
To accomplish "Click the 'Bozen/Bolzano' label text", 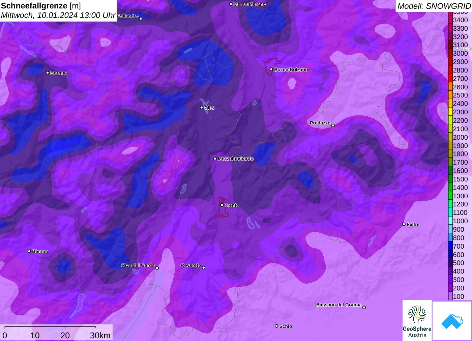I will click(x=291, y=69).
